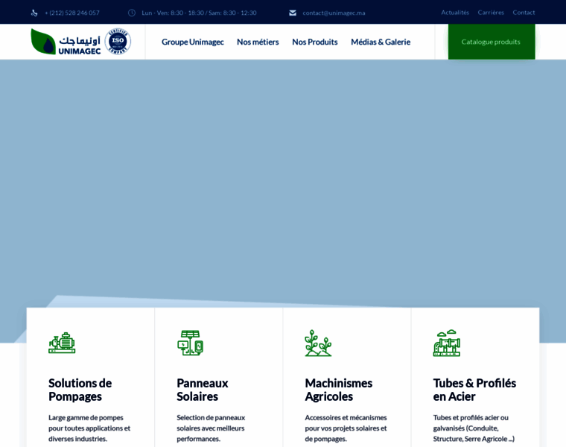Image resolution: width=566 pixels, height=447 pixels.
Task: Click the solar panel icon
Action: click(190, 343)
